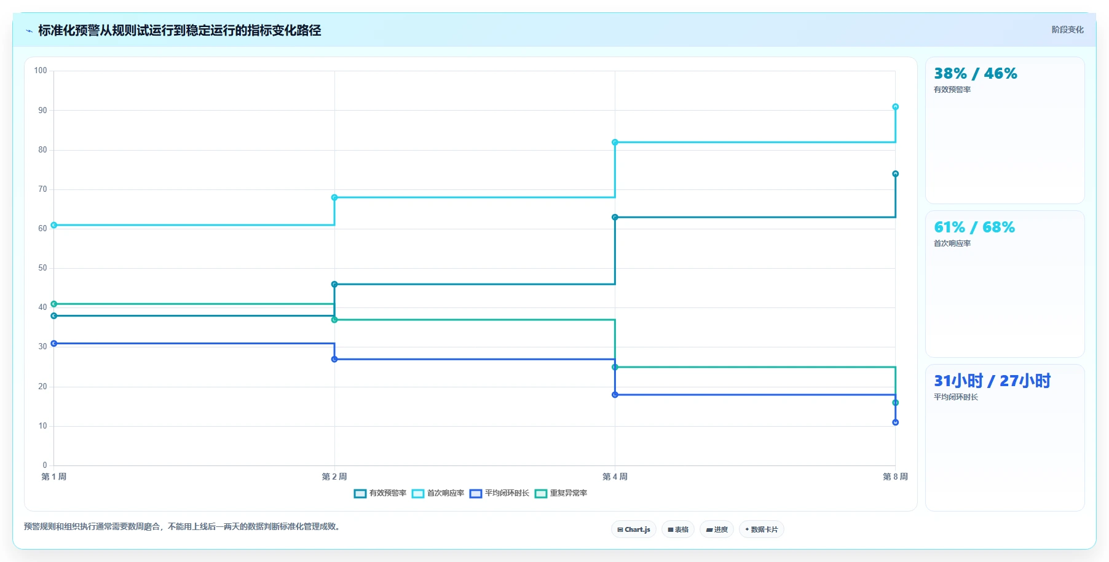Click 重复异常率 data point at 第 1 周 (41)
Image resolution: width=1109 pixels, height=562 pixels.
click(54, 304)
